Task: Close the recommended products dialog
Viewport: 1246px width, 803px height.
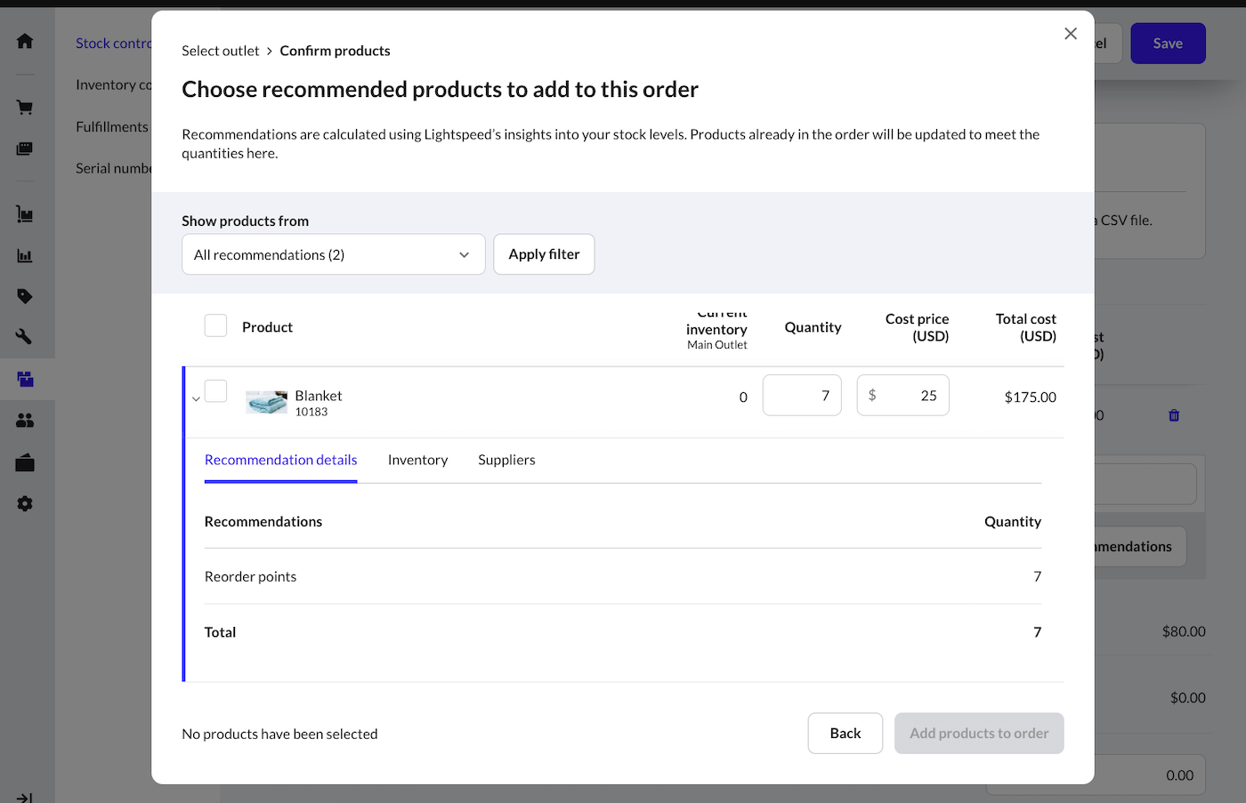Action: [x=1071, y=34]
